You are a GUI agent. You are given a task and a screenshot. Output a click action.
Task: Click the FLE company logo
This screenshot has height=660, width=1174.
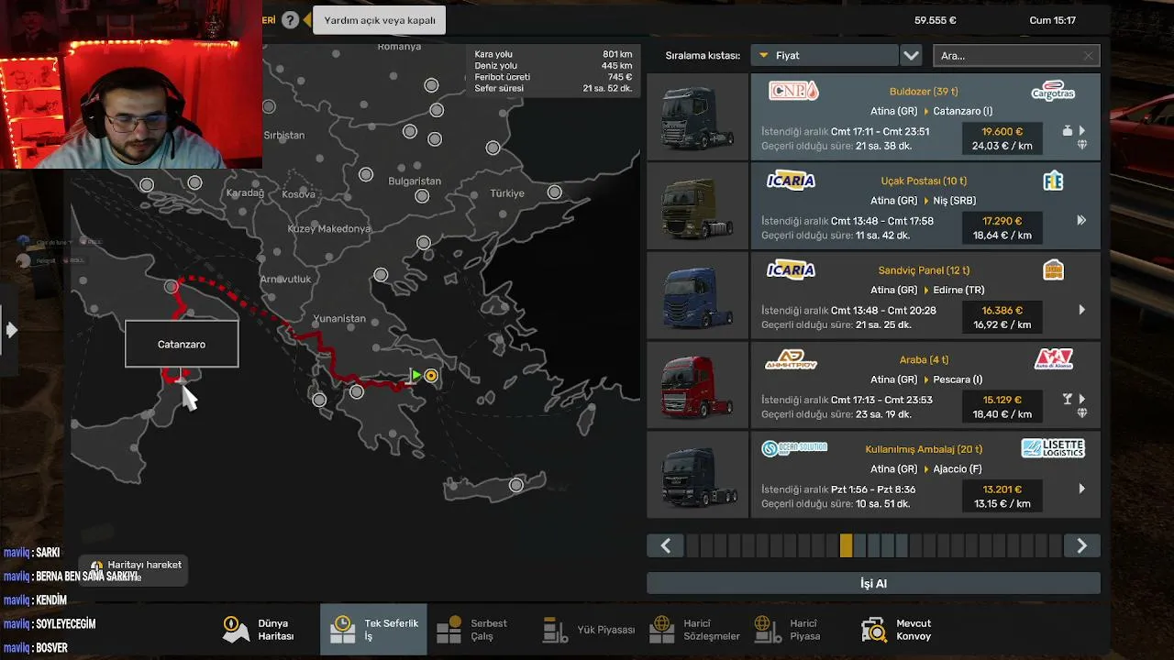pyautogui.click(x=1053, y=181)
